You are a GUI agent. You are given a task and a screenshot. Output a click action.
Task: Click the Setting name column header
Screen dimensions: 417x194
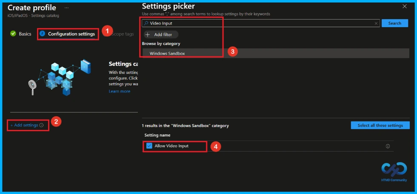pyautogui.click(x=157, y=135)
